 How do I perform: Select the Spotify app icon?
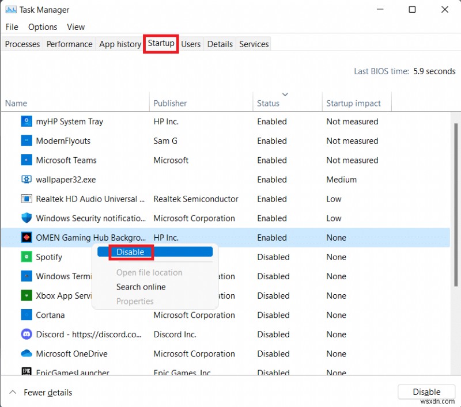[27, 257]
